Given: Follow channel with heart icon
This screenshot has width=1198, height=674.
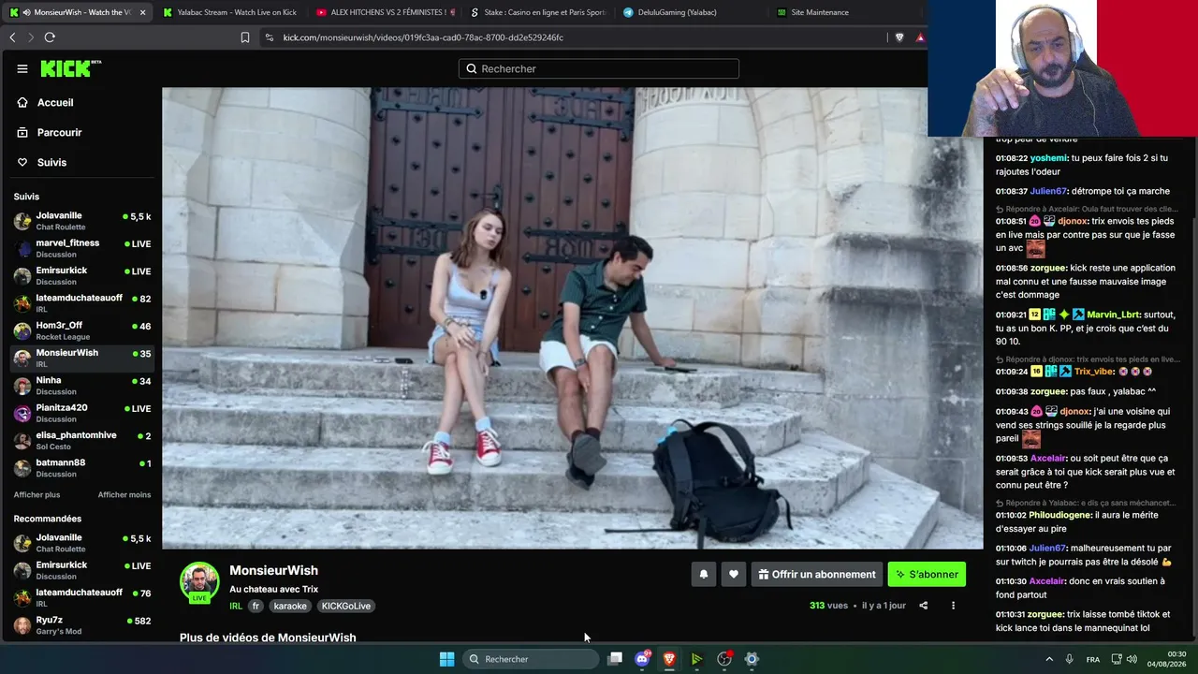Looking at the screenshot, I should coord(734,575).
